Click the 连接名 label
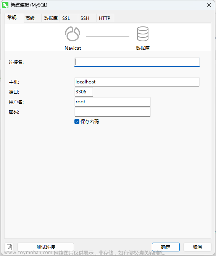 coord(16,62)
